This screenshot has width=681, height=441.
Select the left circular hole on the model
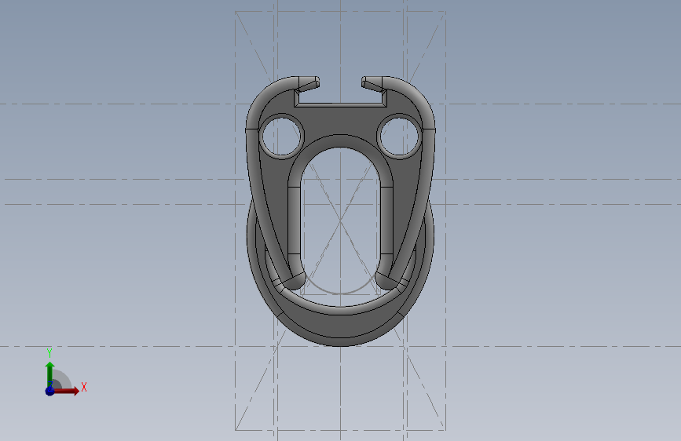click(x=281, y=137)
